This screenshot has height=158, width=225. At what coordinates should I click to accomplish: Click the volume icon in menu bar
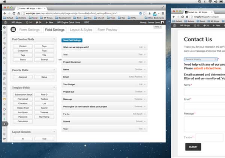[216, 2]
